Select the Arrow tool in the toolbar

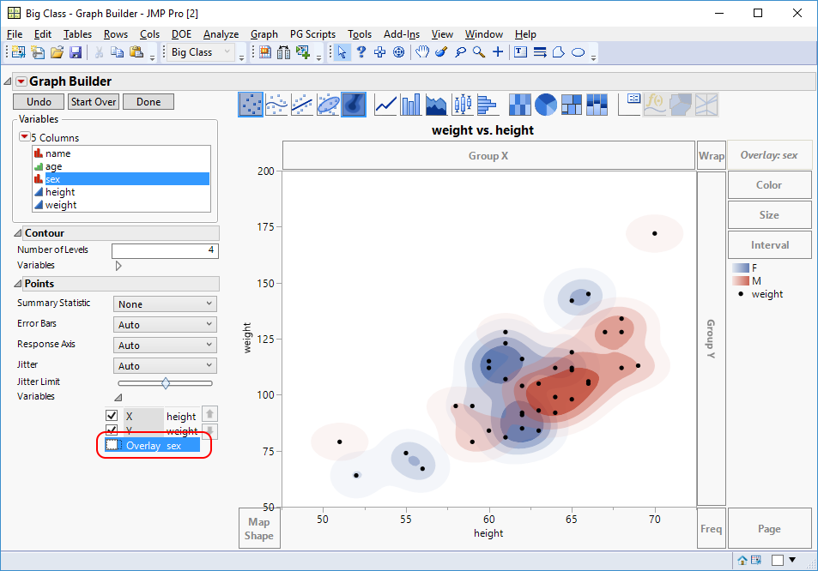[342, 52]
